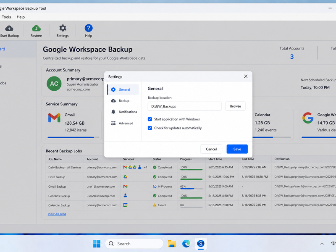Click the AC account avatar
Viewport: 336px width, 252px height.
click(54, 84)
